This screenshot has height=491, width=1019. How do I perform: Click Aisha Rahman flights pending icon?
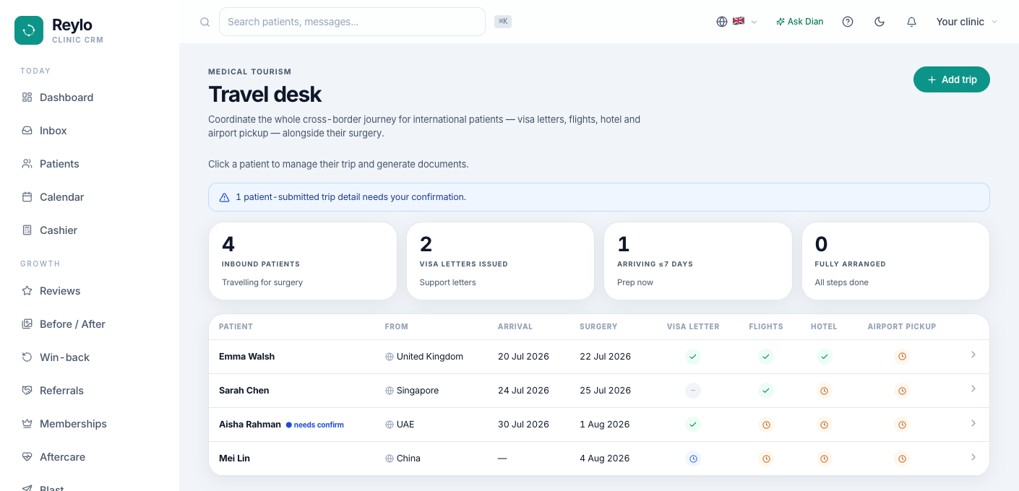tap(766, 425)
